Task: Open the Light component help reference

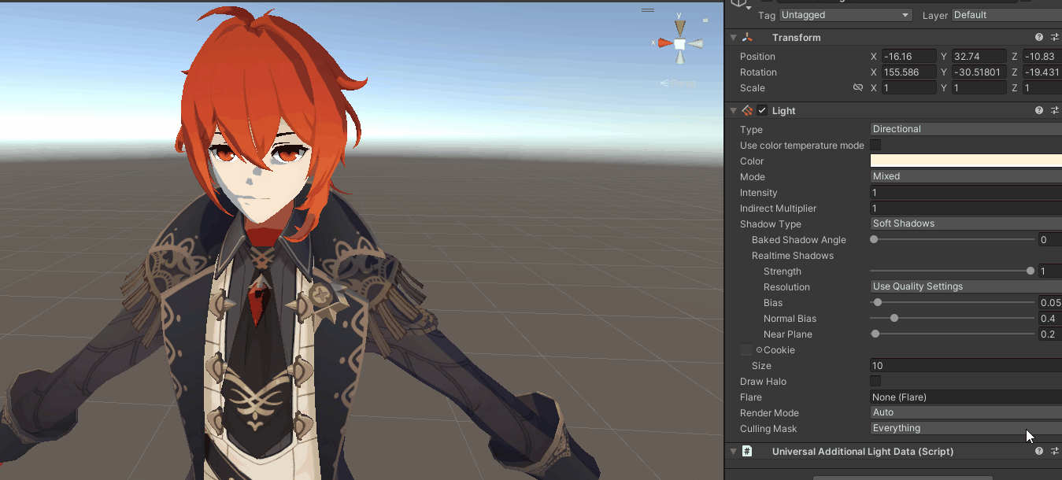Action: click(1039, 111)
